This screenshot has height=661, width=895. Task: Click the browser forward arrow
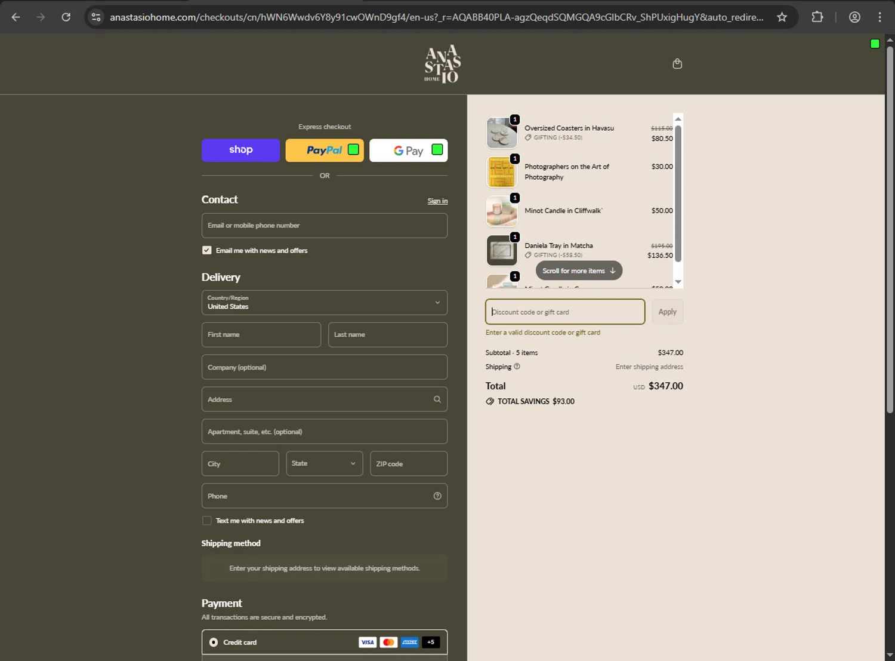(41, 17)
